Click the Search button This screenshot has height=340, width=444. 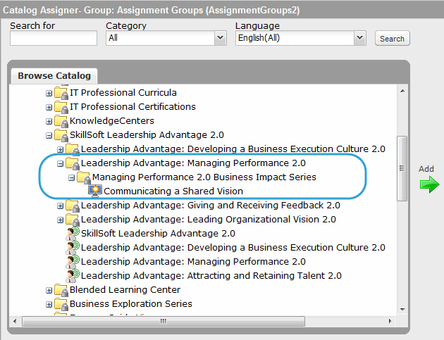(392, 39)
